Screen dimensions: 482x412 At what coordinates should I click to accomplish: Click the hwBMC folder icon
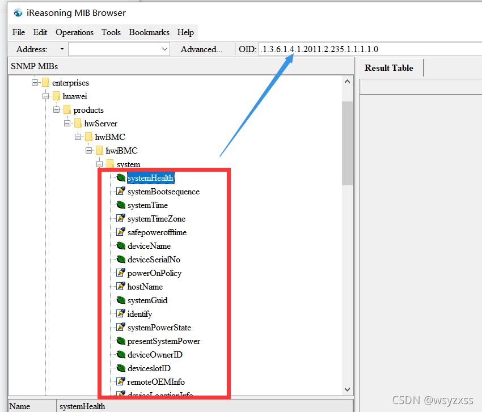(88, 137)
